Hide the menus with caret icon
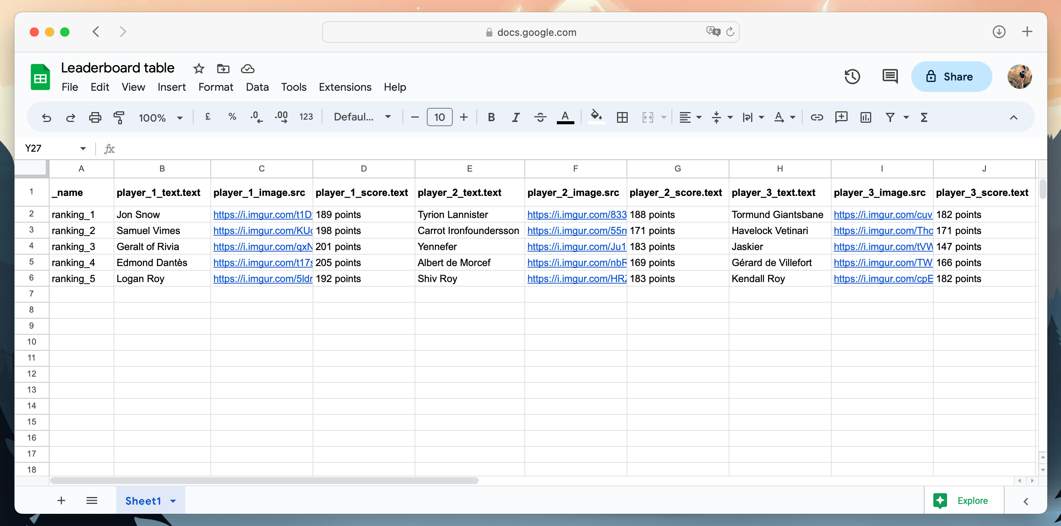Viewport: 1061px width, 526px height. click(1014, 117)
